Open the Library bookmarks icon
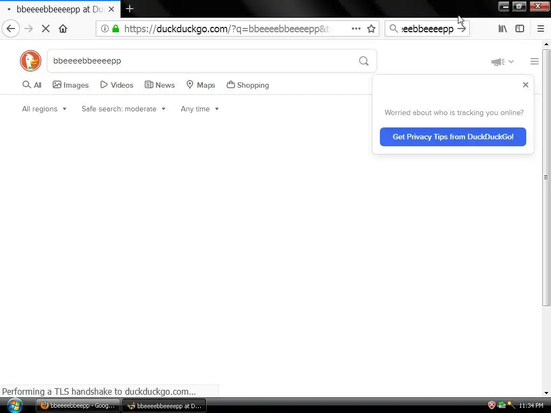This screenshot has height=413, width=551. coord(503,29)
